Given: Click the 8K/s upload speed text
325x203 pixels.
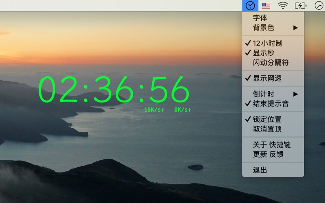Looking at the screenshot, I should point(182,110).
